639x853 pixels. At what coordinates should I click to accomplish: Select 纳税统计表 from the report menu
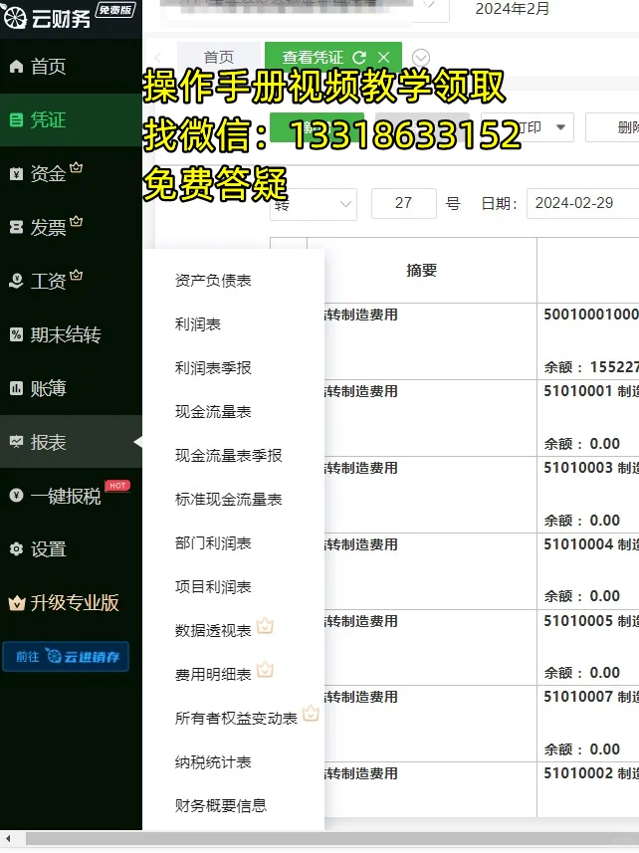[213, 762]
